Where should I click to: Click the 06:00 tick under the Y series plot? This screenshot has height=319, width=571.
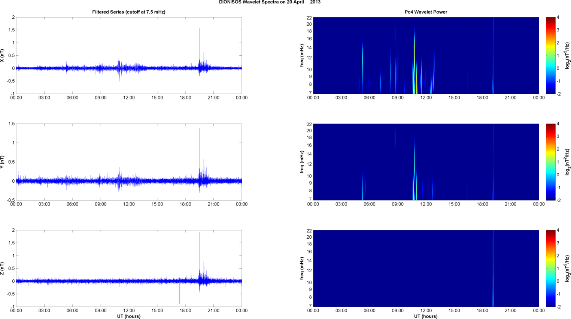click(72, 204)
